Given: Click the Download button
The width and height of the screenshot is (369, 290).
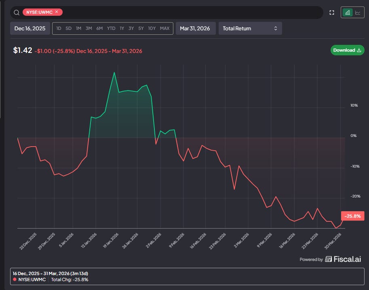Looking at the screenshot, I should tap(347, 50).
